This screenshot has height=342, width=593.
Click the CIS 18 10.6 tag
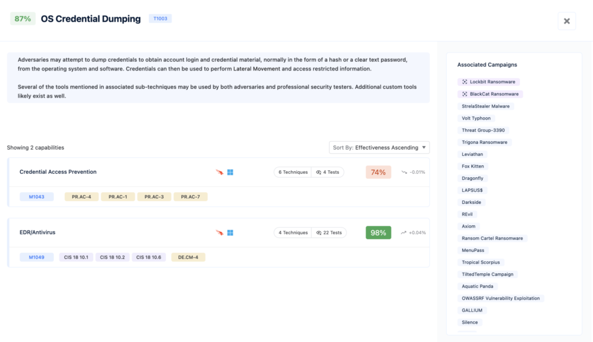(x=149, y=257)
